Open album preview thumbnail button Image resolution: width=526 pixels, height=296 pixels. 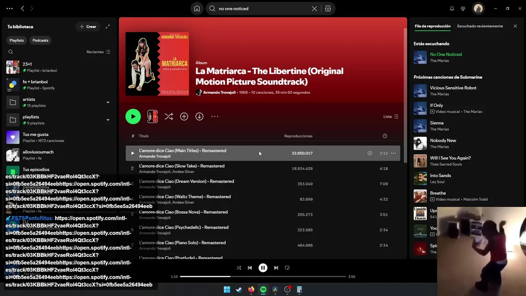(152, 116)
